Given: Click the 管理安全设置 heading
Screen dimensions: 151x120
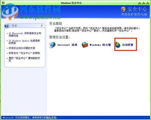Looking at the screenshot, I should (x=59, y=37).
